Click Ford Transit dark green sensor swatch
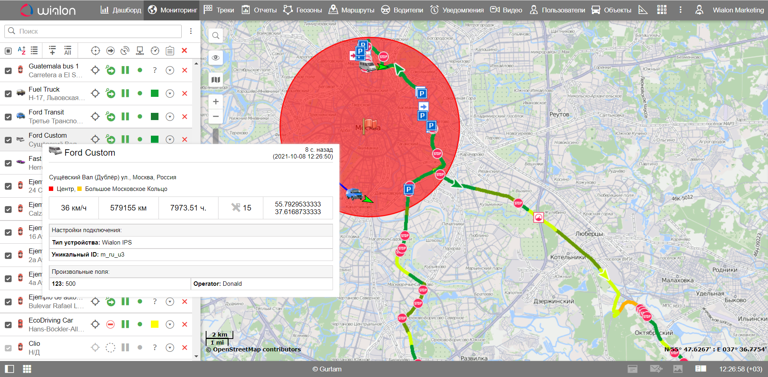This screenshot has height=377, width=768. pos(154,117)
